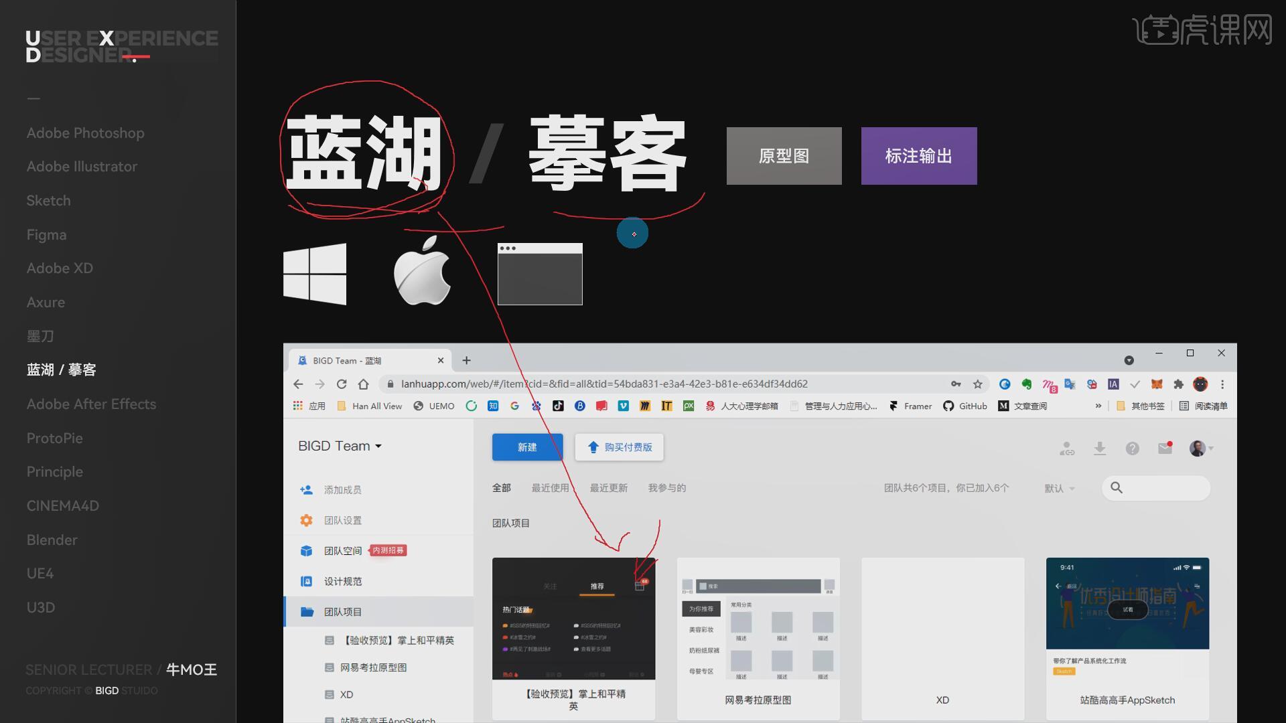1286x723 pixels.
Task: Reload the page in browser
Action: coord(342,384)
